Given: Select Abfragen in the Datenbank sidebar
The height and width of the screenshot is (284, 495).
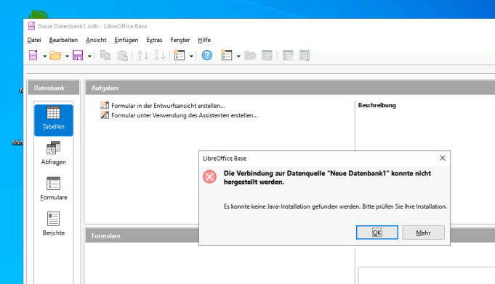Looking at the screenshot, I should point(53,154).
